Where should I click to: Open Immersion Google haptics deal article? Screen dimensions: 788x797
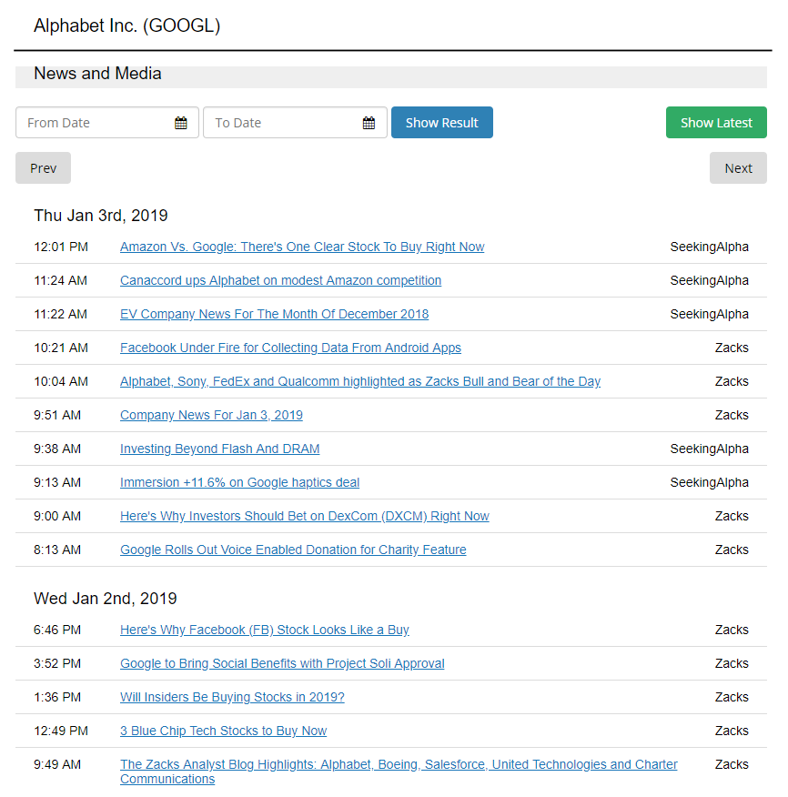(239, 482)
